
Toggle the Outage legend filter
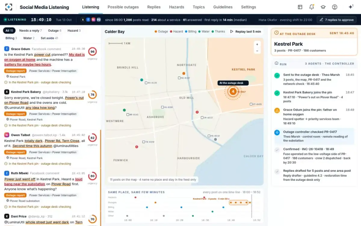click(x=161, y=31)
